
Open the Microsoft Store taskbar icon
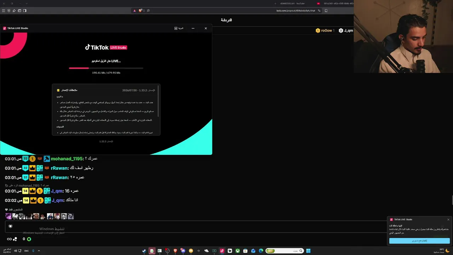[245, 251]
